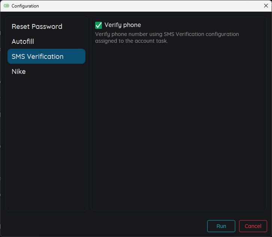The width and height of the screenshot is (272, 237).
Task: Click the Verify phone description text
Action: 167,37
